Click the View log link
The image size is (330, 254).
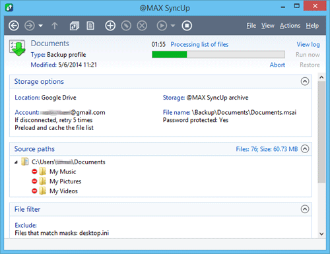click(x=308, y=44)
